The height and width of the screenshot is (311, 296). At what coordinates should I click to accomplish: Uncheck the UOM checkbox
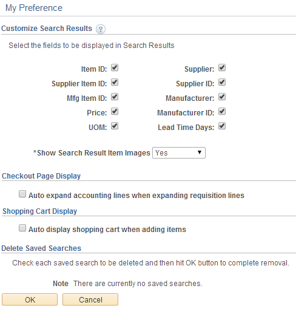(115, 126)
